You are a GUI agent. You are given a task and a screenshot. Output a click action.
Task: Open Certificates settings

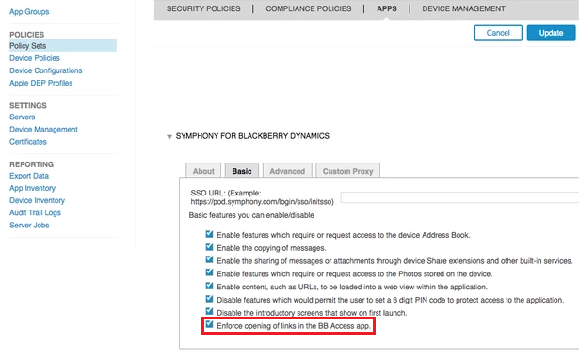[x=28, y=142]
